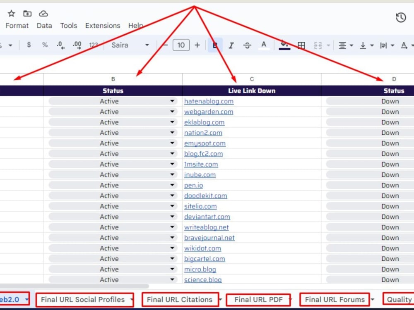Viewport: 414px width, 310px height.
Task: Open the text color picker
Action: (x=264, y=45)
